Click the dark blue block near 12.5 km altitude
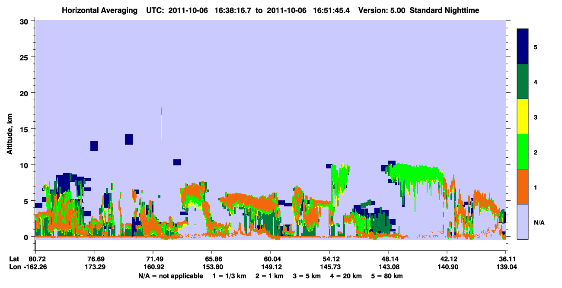 (x=94, y=146)
